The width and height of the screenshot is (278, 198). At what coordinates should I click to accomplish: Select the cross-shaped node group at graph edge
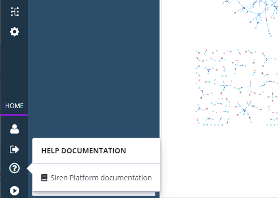tap(273, 97)
